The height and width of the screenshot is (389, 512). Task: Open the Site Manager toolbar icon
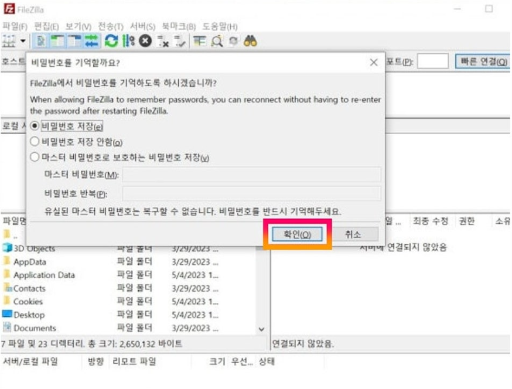pyautogui.click(x=9, y=41)
